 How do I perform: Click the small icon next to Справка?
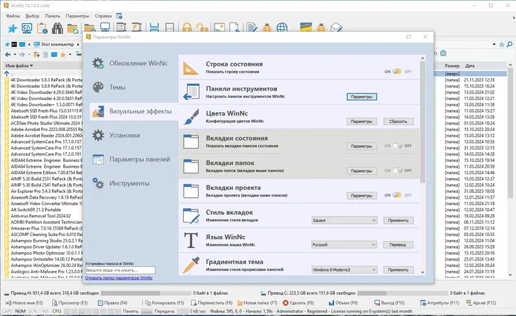(x=119, y=15)
